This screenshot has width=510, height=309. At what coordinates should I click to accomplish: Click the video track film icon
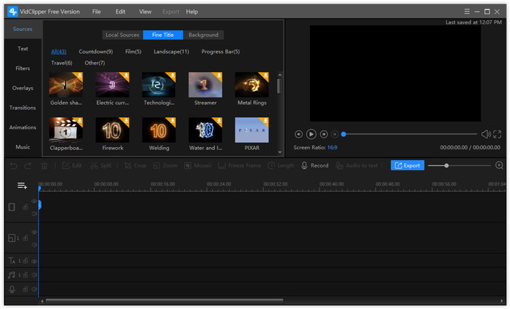coord(12,207)
